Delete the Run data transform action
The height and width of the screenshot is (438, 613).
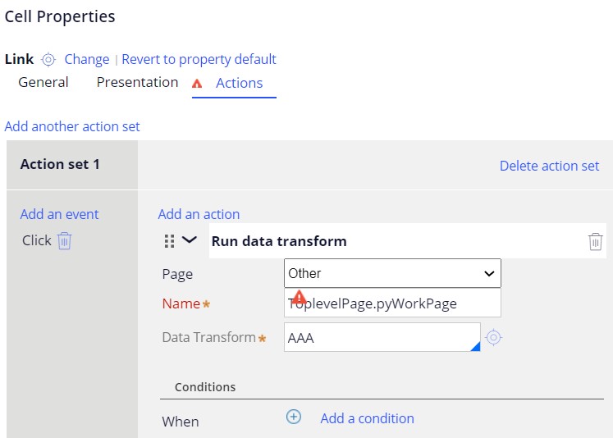(x=595, y=241)
